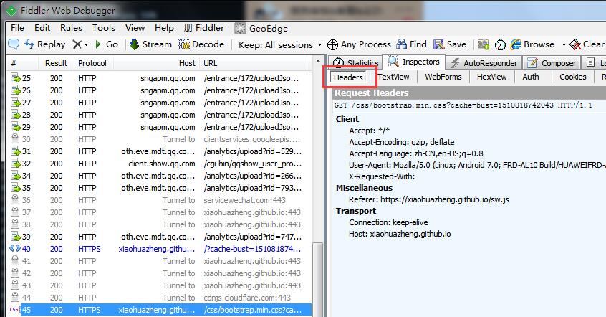Switch to the AutoResponder tab
This screenshot has height=317, width=606.
tap(484, 62)
